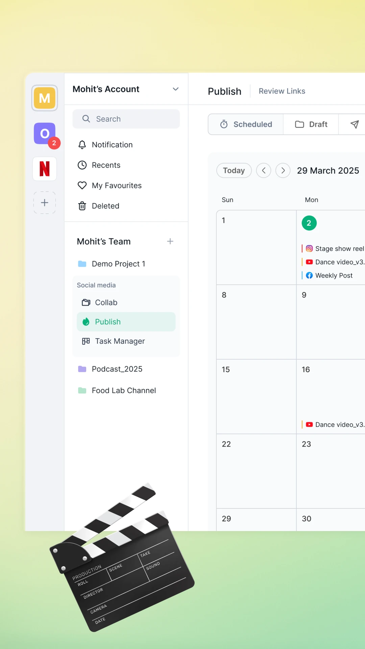Switch to Draft posts tab
The height and width of the screenshot is (649, 365).
point(311,124)
